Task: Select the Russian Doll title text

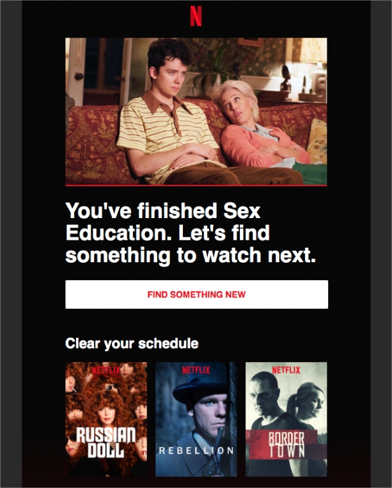Action: tap(106, 443)
